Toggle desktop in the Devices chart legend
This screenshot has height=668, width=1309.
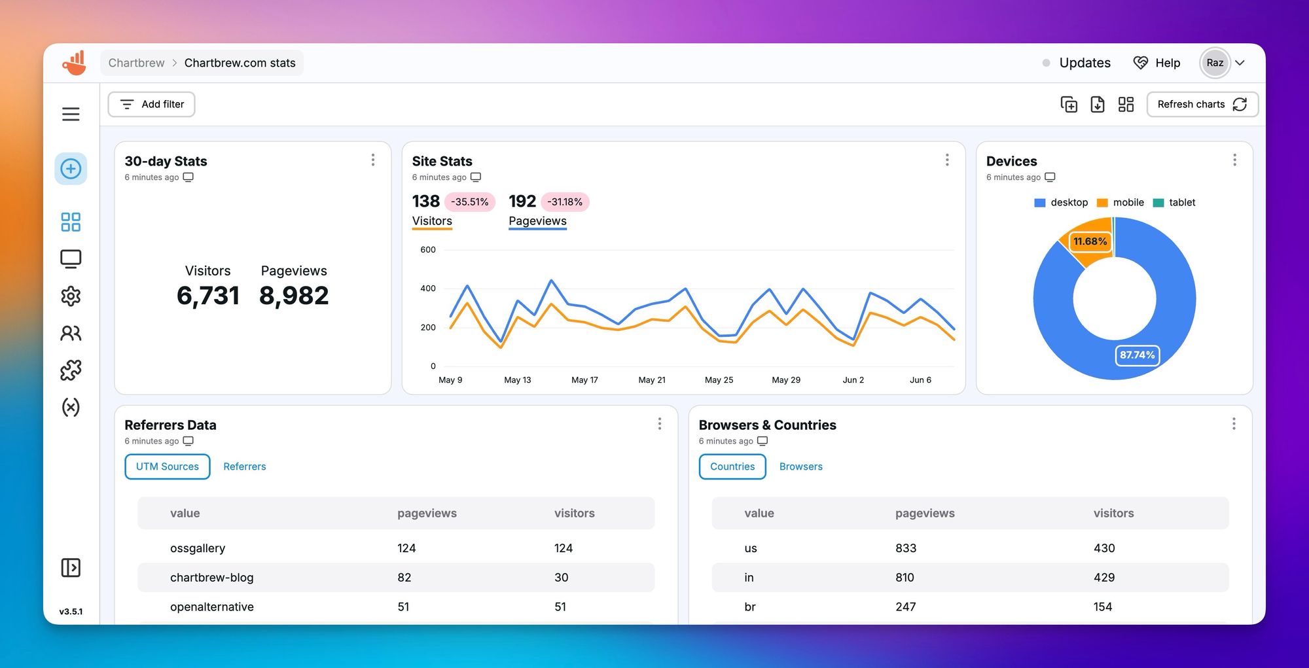[x=1061, y=202]
